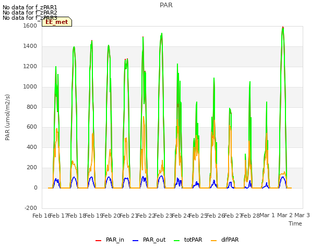Click the 1600 y-axis tick label
This screenshot has height=250, width=334.
pyautogui.click(x=30, y=26)
